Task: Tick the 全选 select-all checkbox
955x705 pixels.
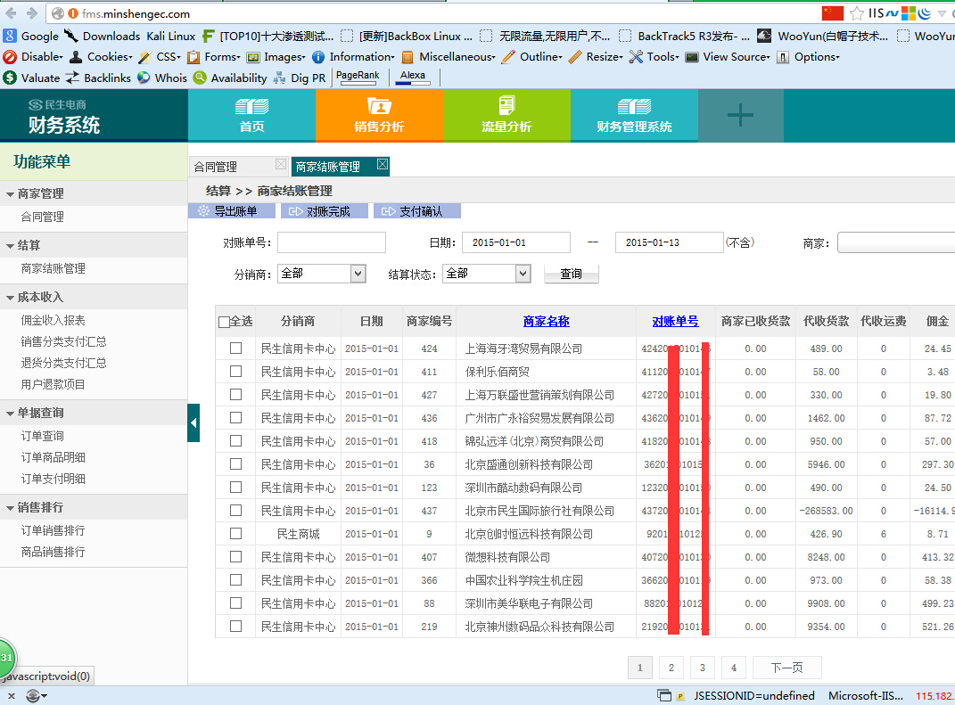Action: 224,322
